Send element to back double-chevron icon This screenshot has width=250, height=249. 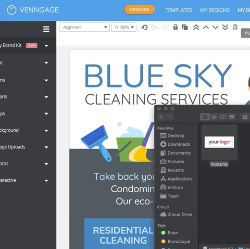[225, 27]
